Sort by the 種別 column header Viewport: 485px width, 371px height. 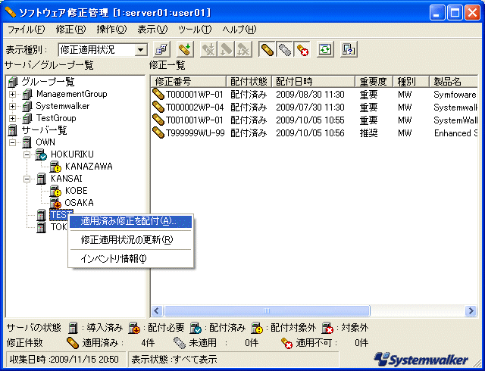coord(411,82)
